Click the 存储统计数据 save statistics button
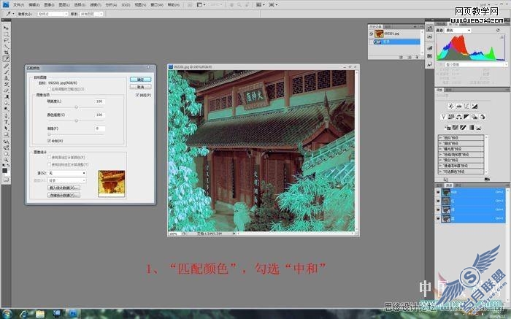Image resolution: width=511 pixels, height=319 pixels. click(64, 195)
